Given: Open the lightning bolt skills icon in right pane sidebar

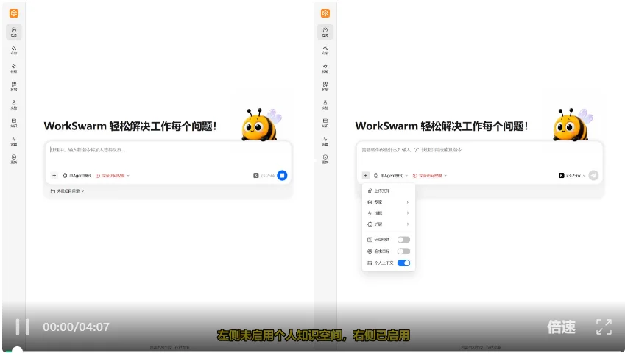Looking at the screenshot, I should pos(325,68).
